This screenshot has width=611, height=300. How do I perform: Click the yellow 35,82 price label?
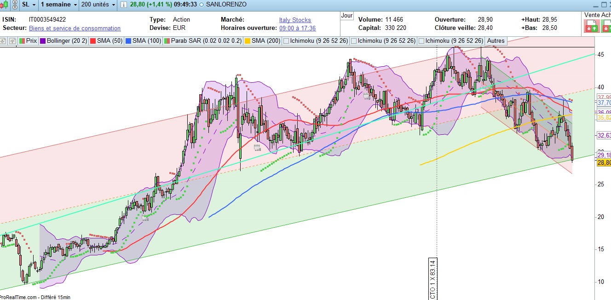pyautogui.click(x=604, y=118)
